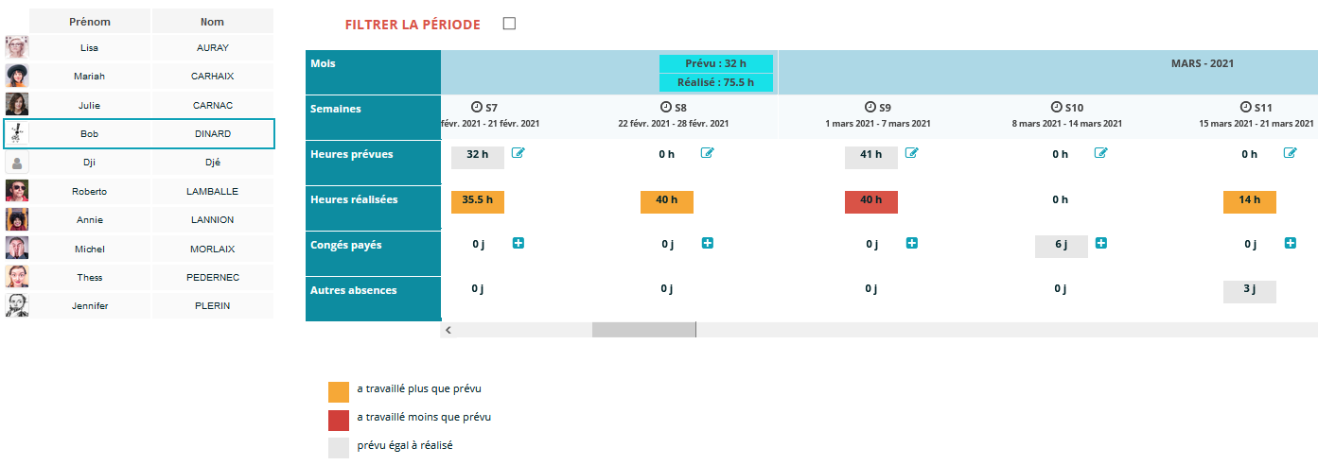Screen dimensions: 1318x465
Task: Click Mariah CARHAIX's avatar thumbnail
Action: 17,76
